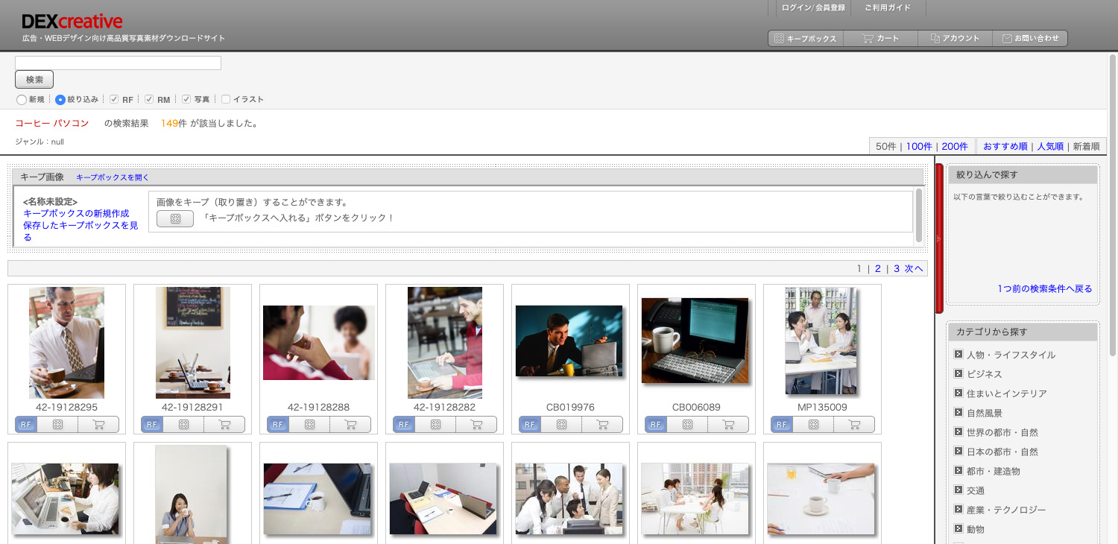Open the お問い合わせ header menu

(x=1030, y=38)
